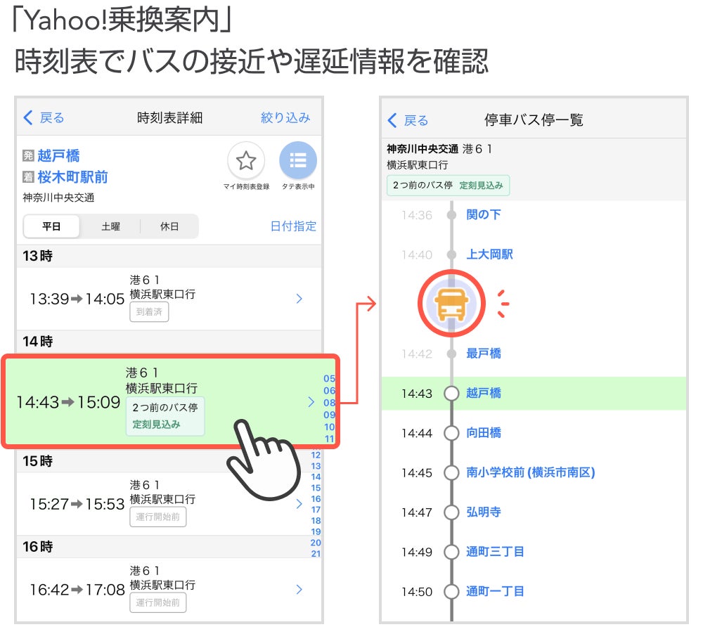Image resolution: width=703 pixels, height=627 pixels.
Task: Open the 16:42→17:08 bus row chevron
Action: (299, 589)
